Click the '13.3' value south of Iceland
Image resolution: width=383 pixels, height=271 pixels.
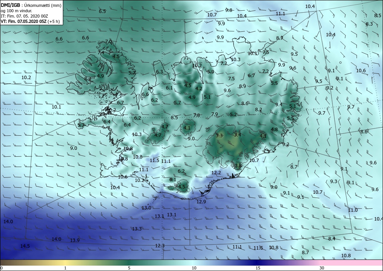point(137,229)
